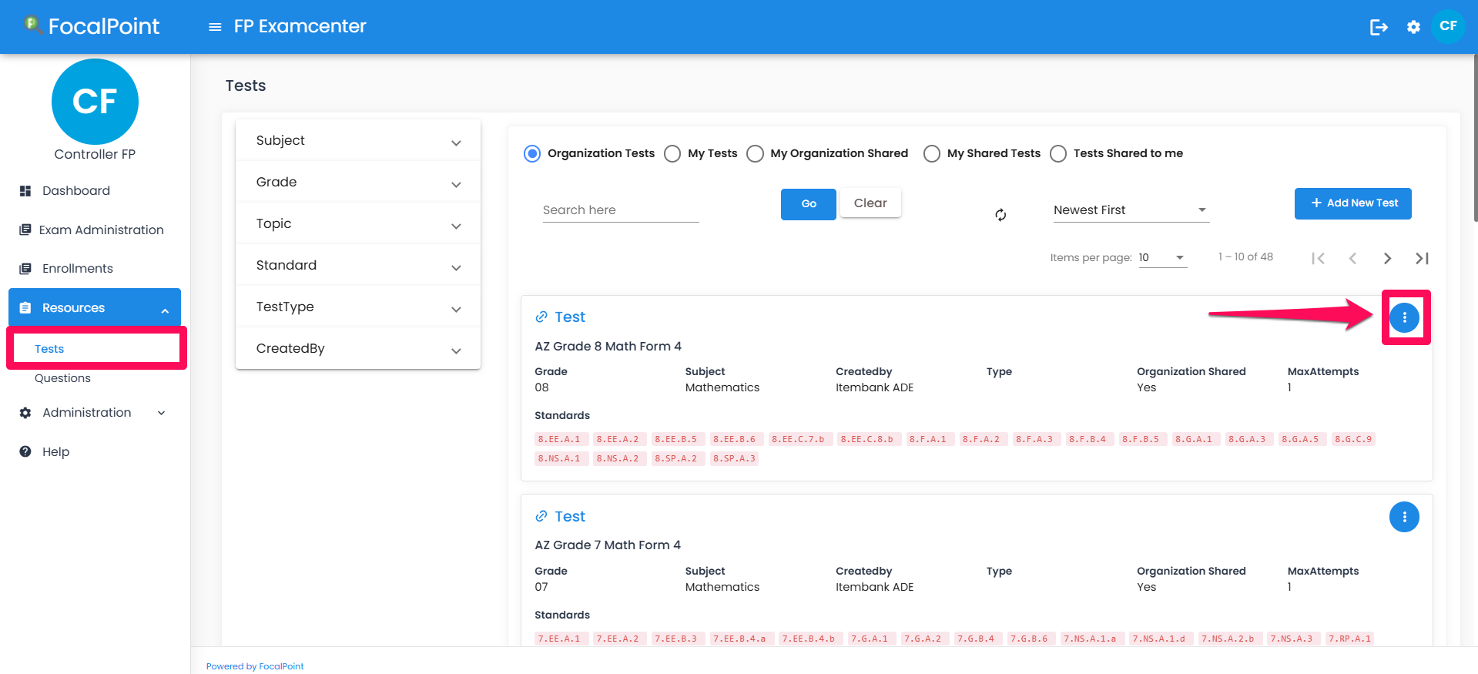Click the Go search button

click(x=809, y=204)
